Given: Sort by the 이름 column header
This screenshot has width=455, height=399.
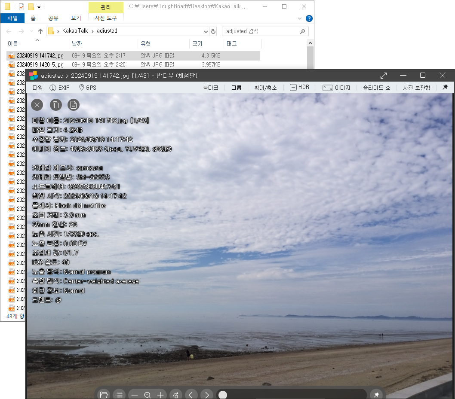Looking at the screenshot, I should click(37, 43).
